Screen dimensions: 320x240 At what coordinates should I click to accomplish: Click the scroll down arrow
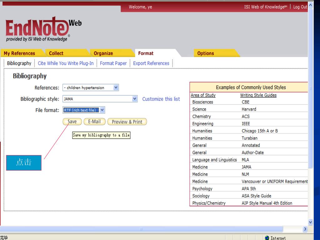pos(310,222)
